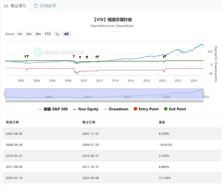This screenshot has width=223, height=189.
Task: Set zoom range to 3m
Action: point(29,34)
